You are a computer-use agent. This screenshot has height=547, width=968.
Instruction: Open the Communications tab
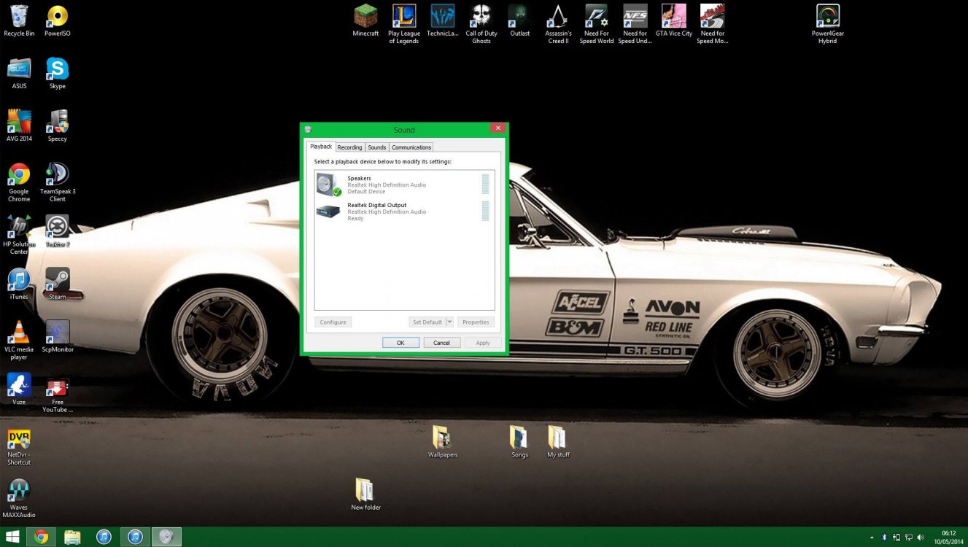411,147
